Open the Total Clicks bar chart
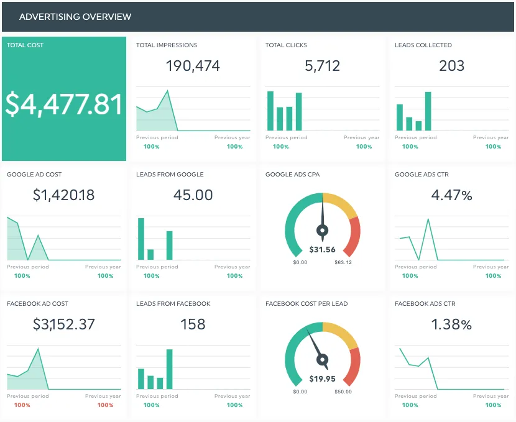This screenshot has width=516, height=422. (x=323, y=109)
